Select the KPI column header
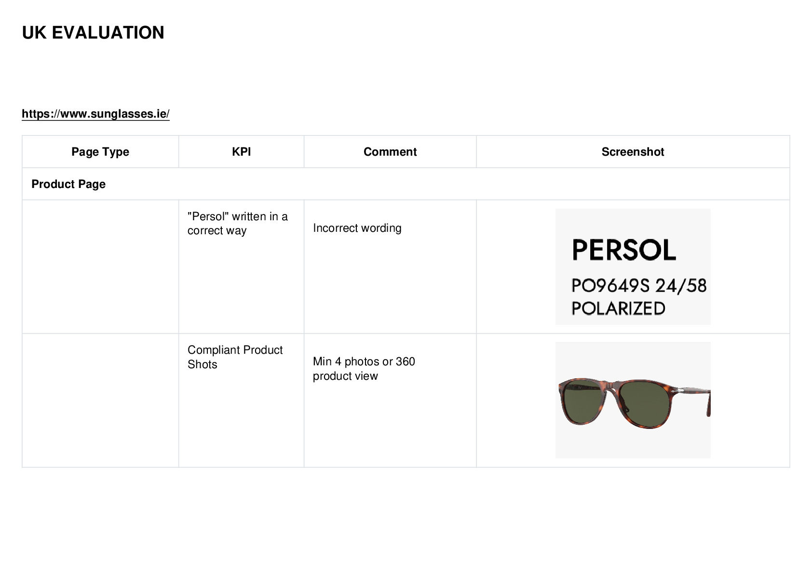Screen dimensions: 812x574 pos(241,152)
